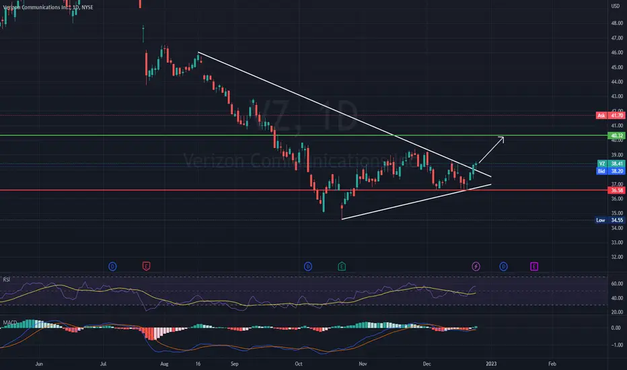The height and width of the screenshot is (370, 627).
Task: Click the Jun time axis label
Action: tap(39, 363)
